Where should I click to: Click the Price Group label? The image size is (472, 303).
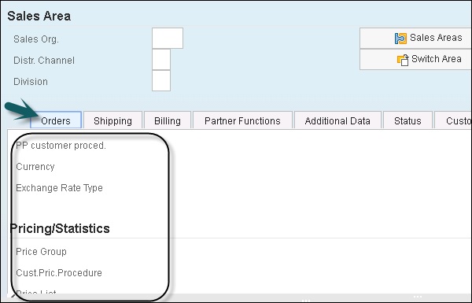pyautogui.click(x=41, y=252)
